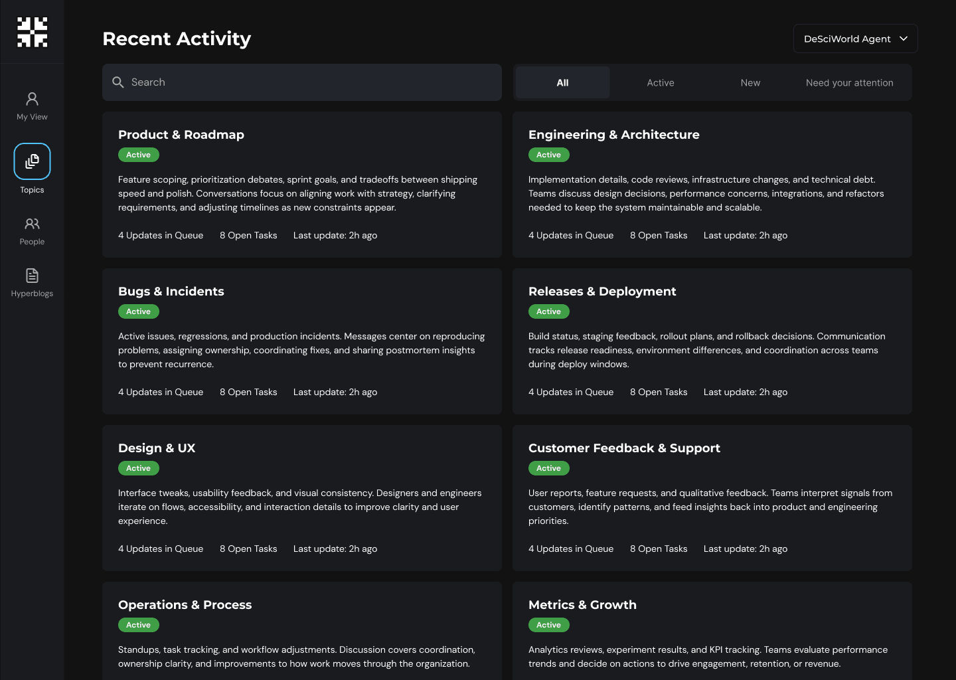Select the Topics sidebar icon
This screenshot has height=680, width=956.
(x=32, y=161)
